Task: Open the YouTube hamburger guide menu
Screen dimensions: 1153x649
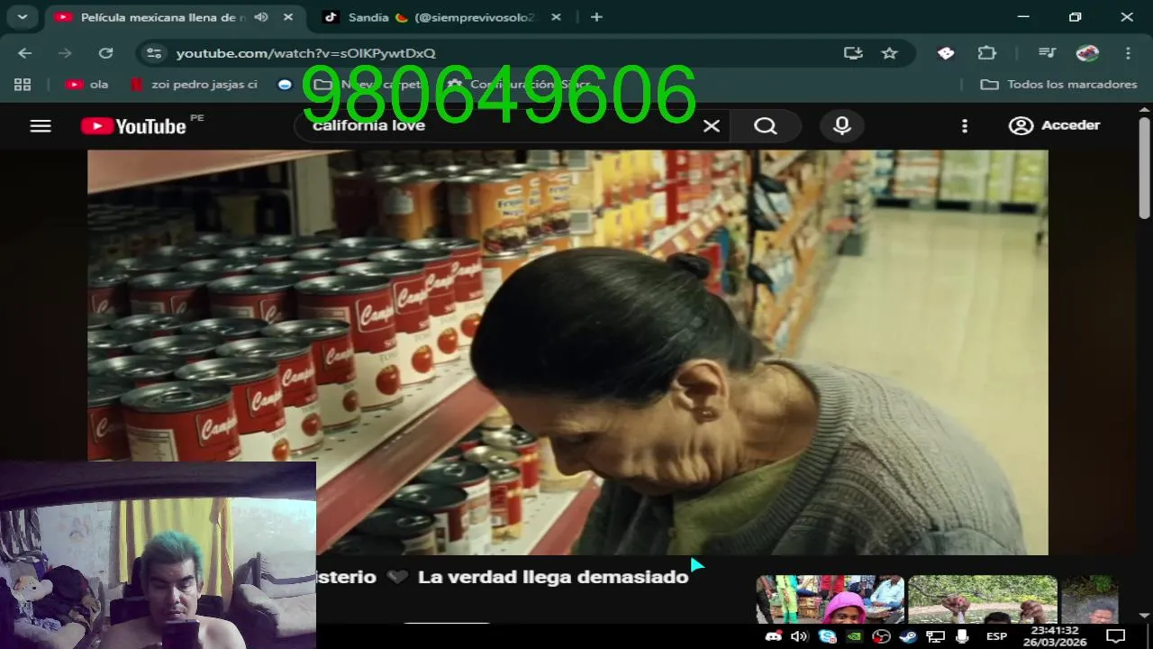Action: [41, 126]
